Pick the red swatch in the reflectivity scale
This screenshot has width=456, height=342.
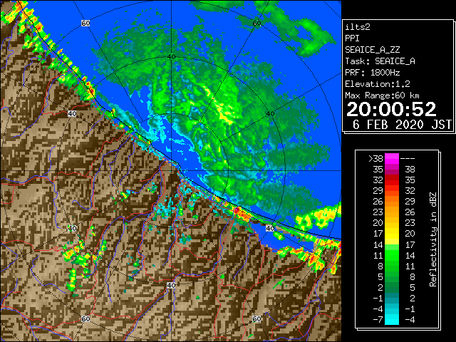coord(392,180)
